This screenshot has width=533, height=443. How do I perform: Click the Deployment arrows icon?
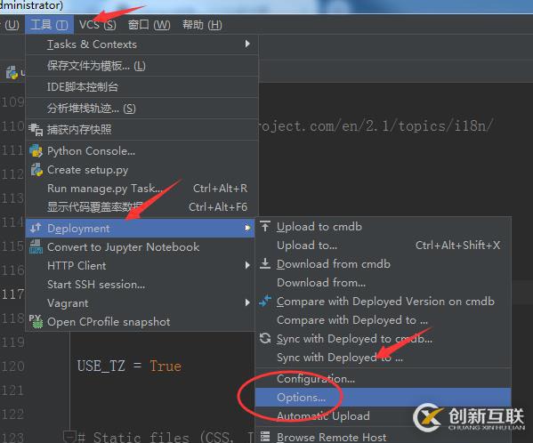pyautogui.click(x=36, y=228)
